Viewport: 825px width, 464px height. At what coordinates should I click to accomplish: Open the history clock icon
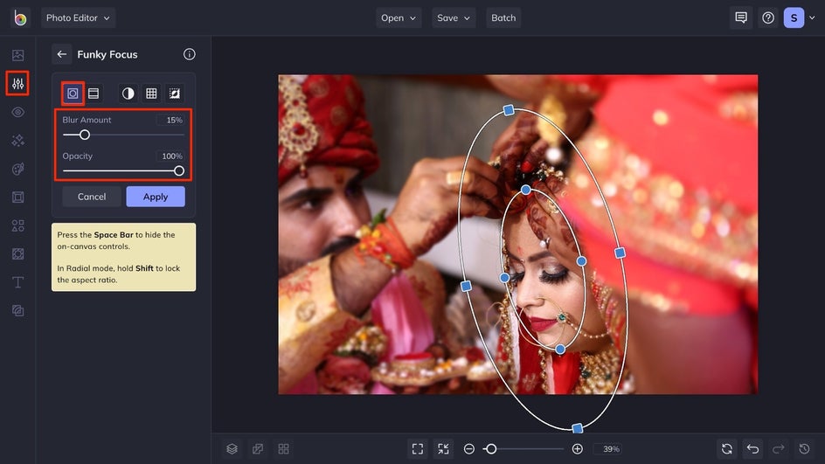pyautogui.click(x=805, y=449)
